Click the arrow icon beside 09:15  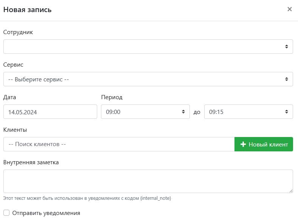pos(287,112)
